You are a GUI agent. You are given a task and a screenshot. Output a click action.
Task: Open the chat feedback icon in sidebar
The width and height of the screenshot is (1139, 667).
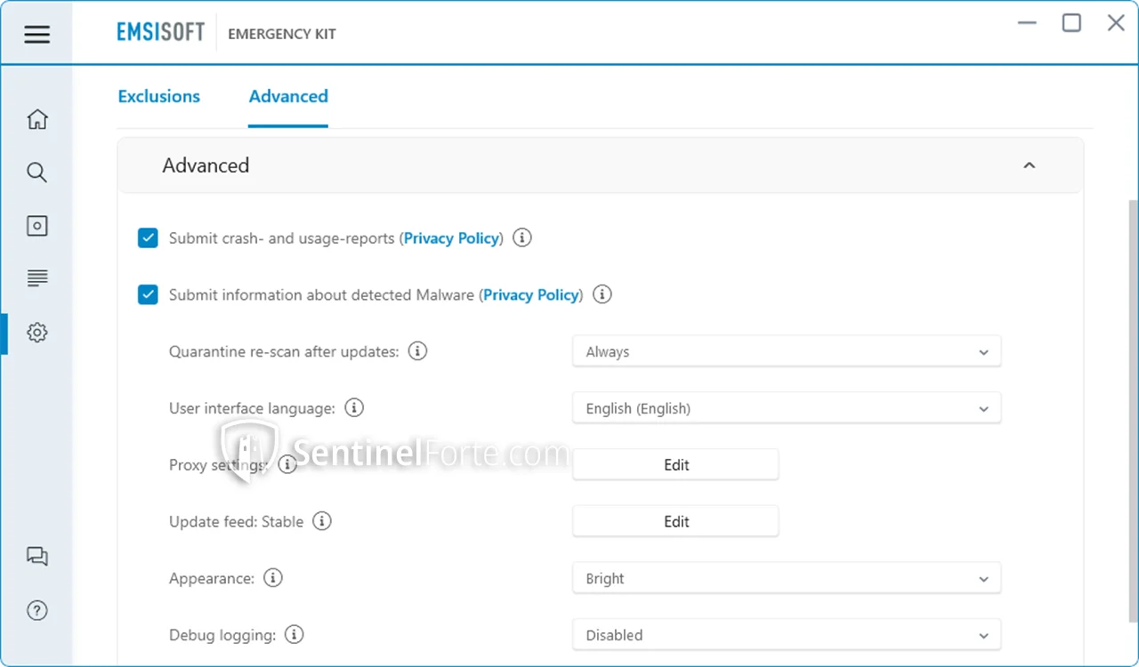point(36,557)
